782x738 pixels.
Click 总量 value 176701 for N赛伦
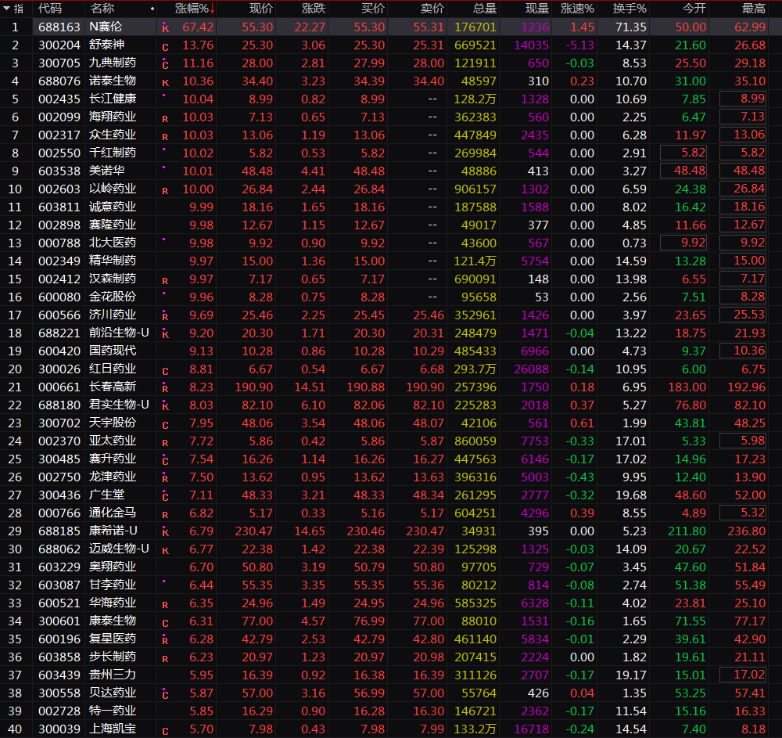[475, 27]
